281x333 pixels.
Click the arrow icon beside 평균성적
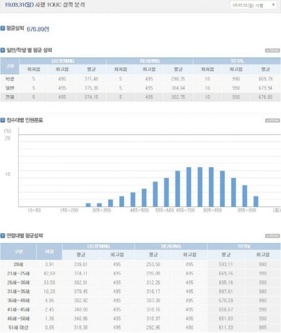coord(3,28)
